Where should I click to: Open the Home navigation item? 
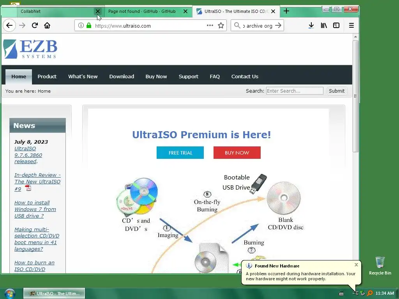[x=19, y=77]
